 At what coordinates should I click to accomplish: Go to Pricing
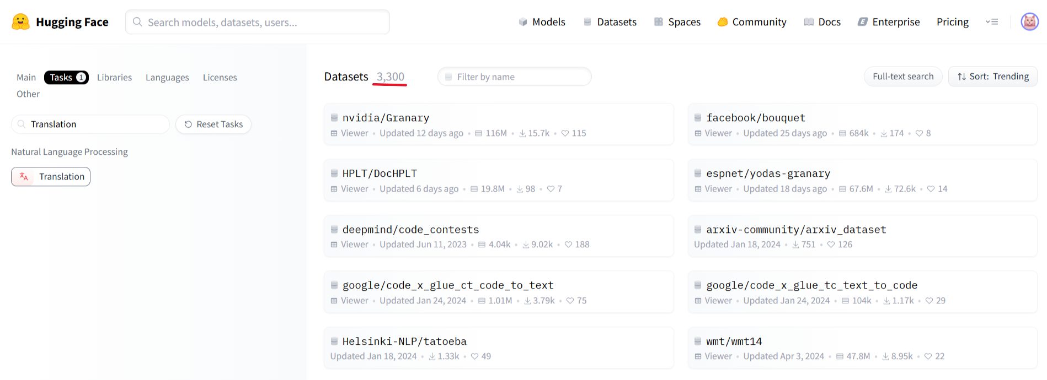[952, 22]
